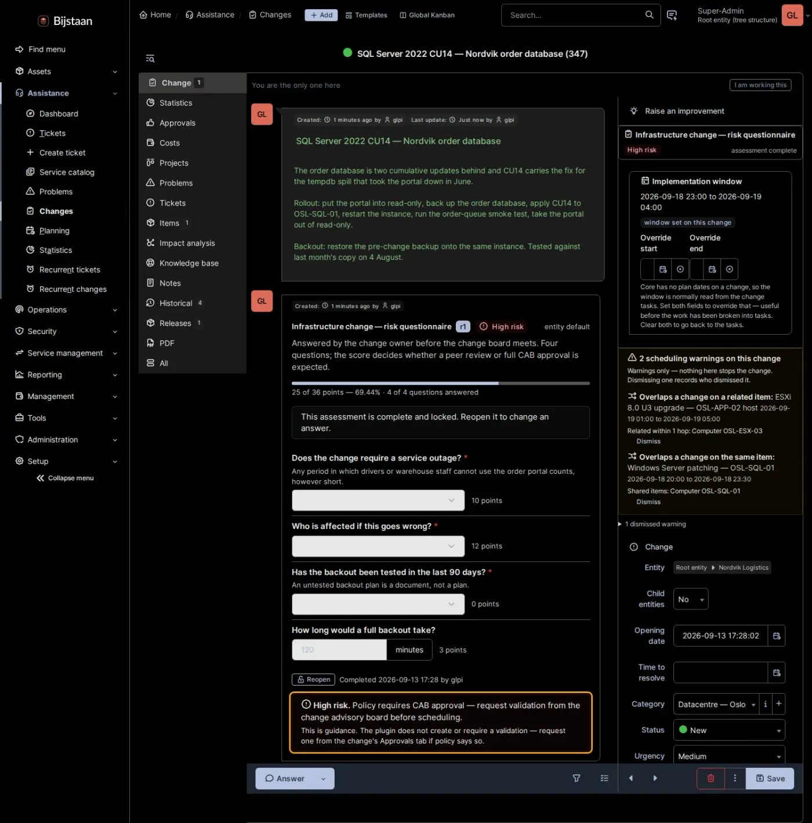
Task: Open the Override start calendar picker
Action: [663, 269]
